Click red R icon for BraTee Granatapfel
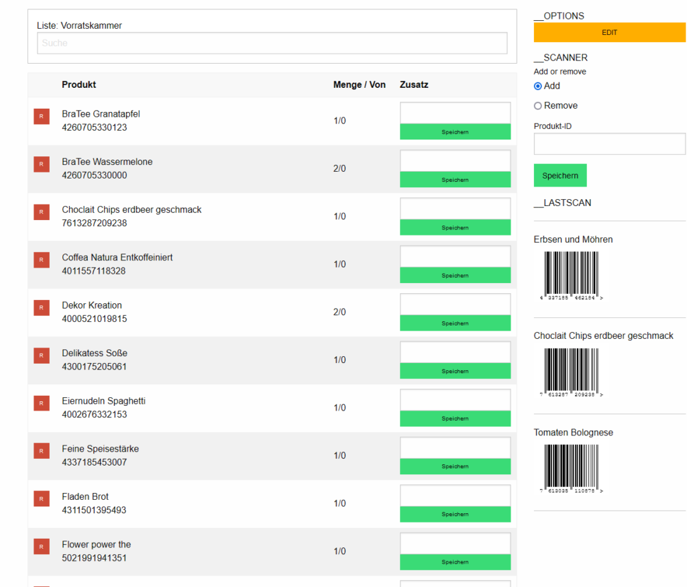 pos(42,116)
